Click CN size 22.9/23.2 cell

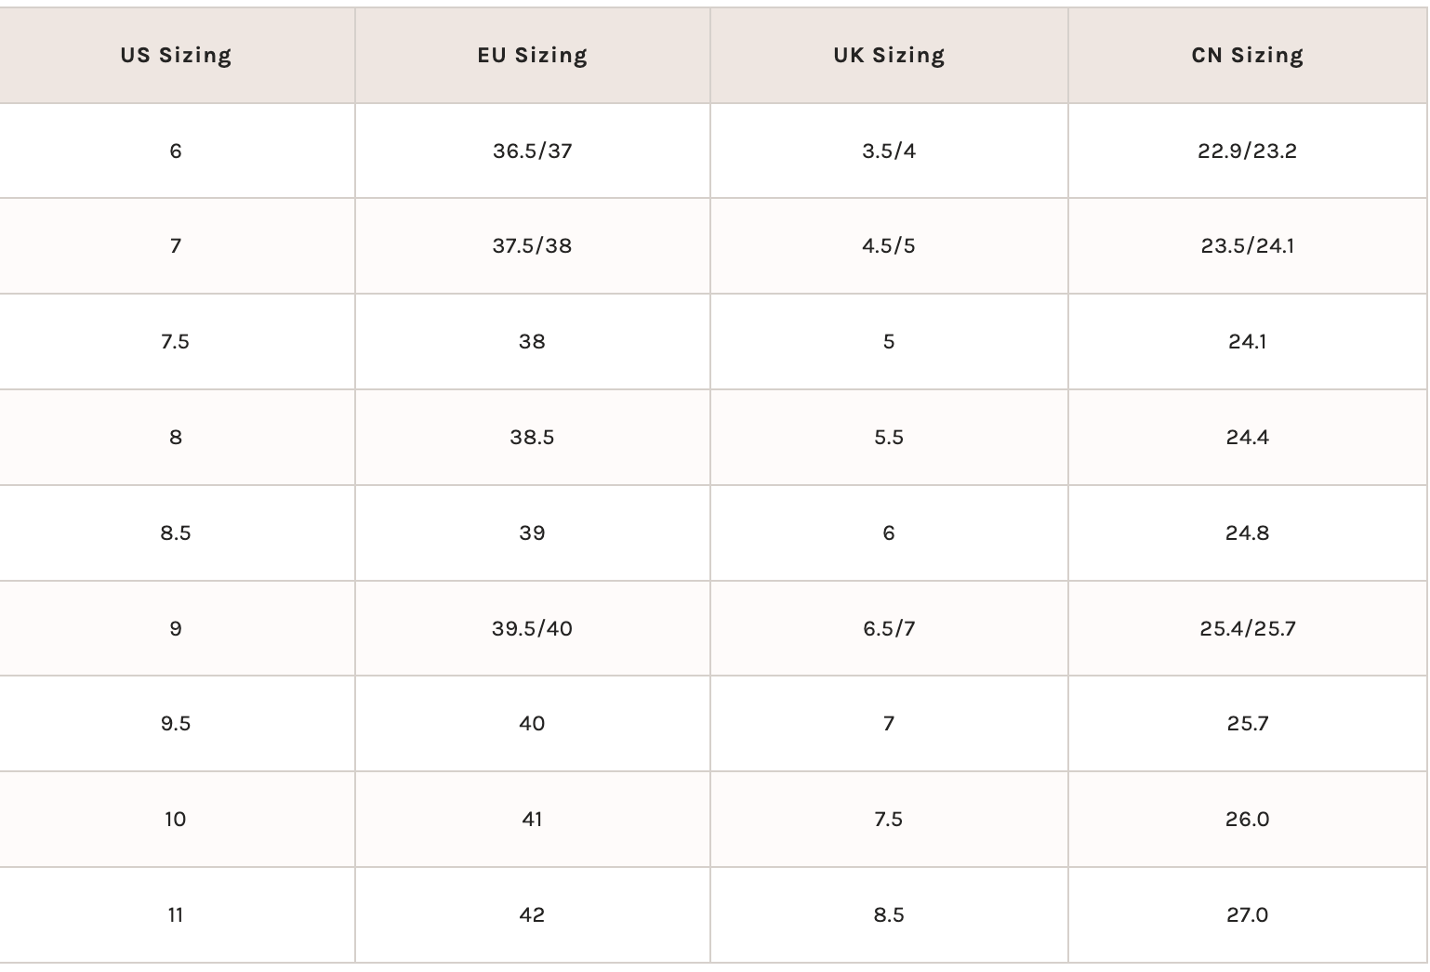tap(1247, 151)
